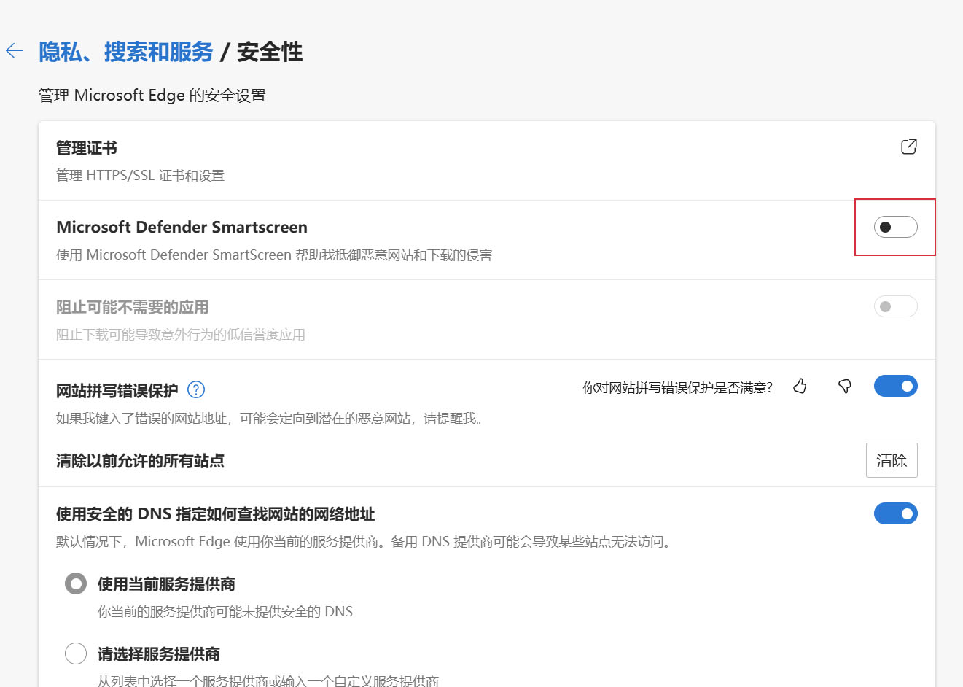This screenshot has height=687, width=963.
Task: Click the 你当前的服务提供商可能未提供安全的 DNS text
Action: 225,611
